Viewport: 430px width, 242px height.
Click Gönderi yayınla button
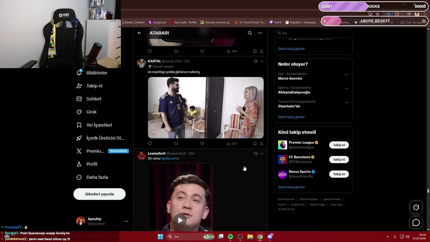(x=99, y=194)
